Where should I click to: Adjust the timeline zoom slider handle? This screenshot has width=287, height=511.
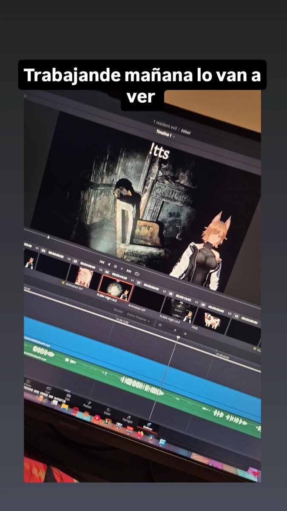coord(174,330)
